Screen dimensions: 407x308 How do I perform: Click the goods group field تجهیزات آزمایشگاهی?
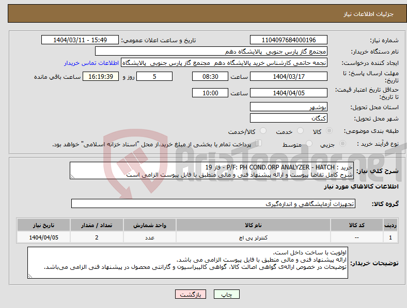213,203
